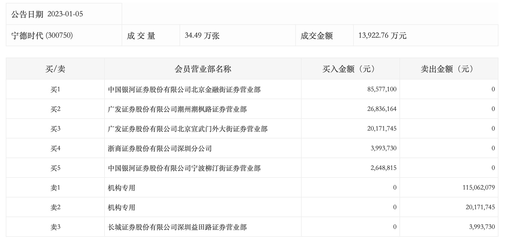
Task: Select the stock name 宁德时代 (300750)
Action: pos(42,36)
